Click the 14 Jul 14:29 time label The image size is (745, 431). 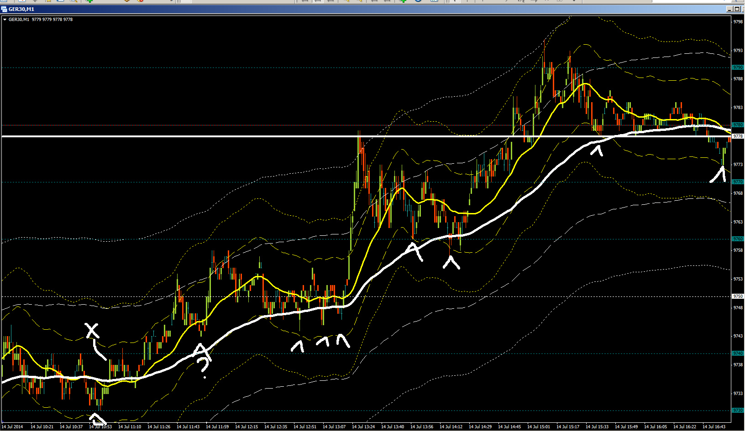[x=480, y=427]
